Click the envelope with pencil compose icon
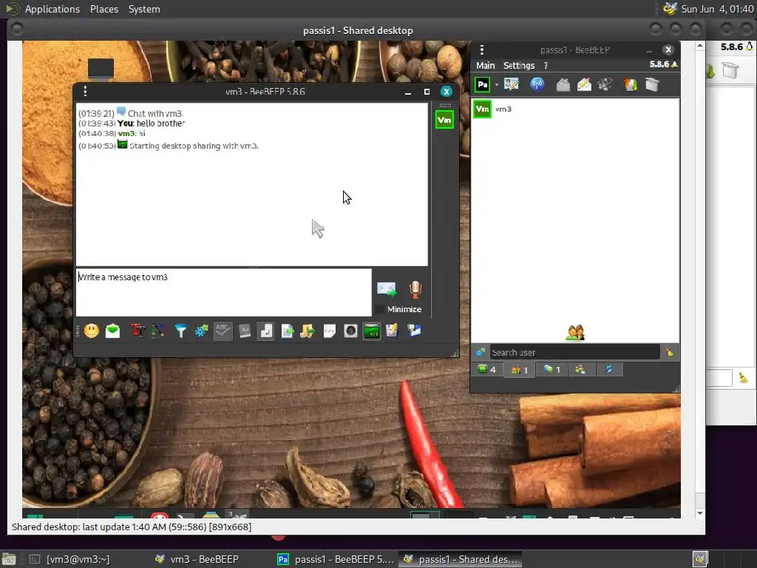The height and width of the screenshot is (568, 757). click(584, 85)
